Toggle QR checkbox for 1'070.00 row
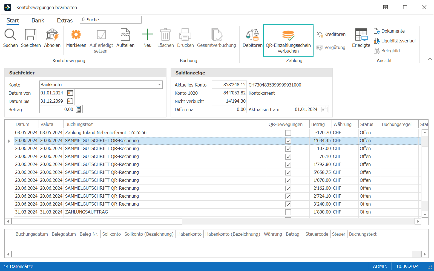Screen dimensions: 434x271 click(288, 181)
